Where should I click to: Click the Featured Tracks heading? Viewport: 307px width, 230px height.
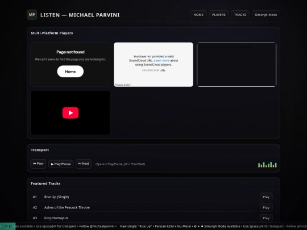tap(45, 183)
